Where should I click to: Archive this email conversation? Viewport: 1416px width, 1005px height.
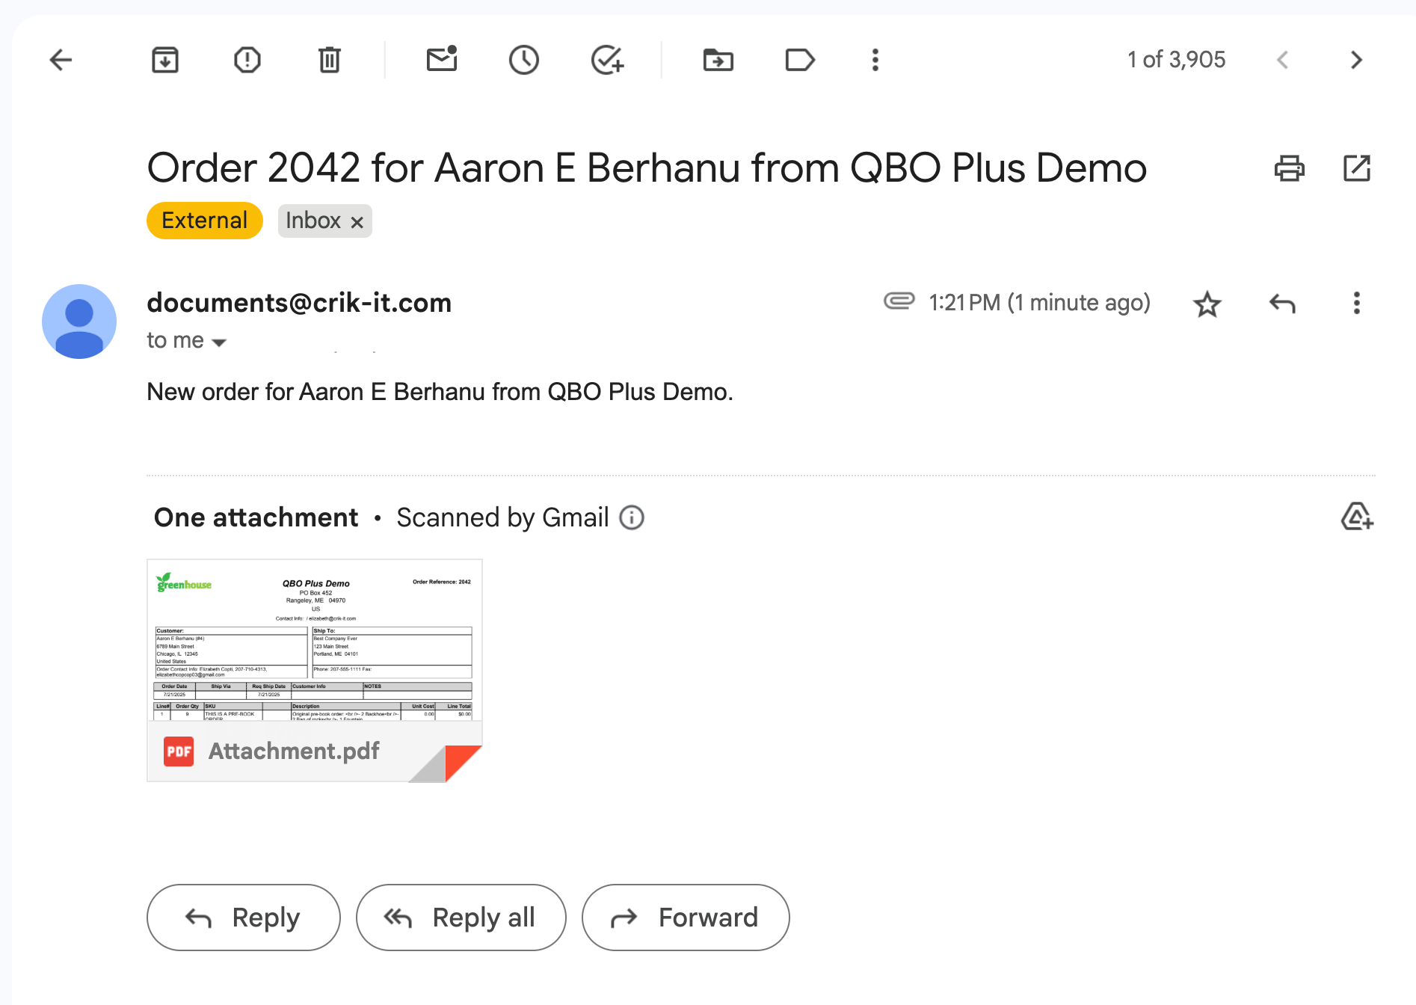click(x=164, y=60)
